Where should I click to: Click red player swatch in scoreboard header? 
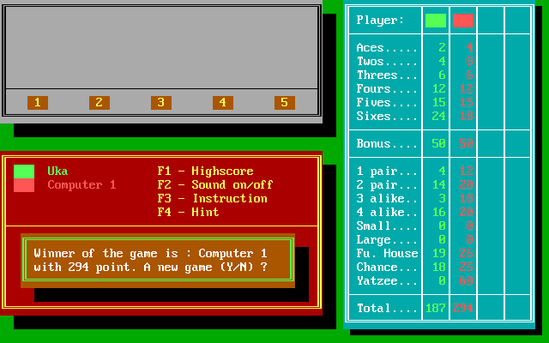[x=463, y=21]
